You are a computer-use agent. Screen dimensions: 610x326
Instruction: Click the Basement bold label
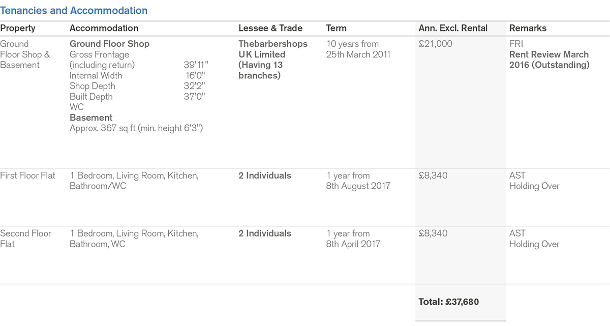91,118
